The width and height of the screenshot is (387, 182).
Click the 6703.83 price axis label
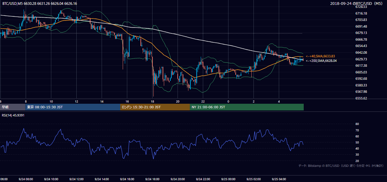pyautogui.click(x=361, y=20)
